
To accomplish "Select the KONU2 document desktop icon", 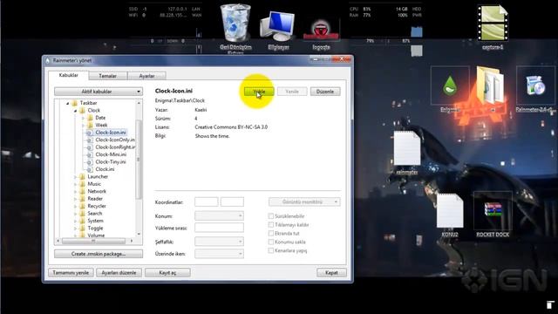I will (450, 211).
